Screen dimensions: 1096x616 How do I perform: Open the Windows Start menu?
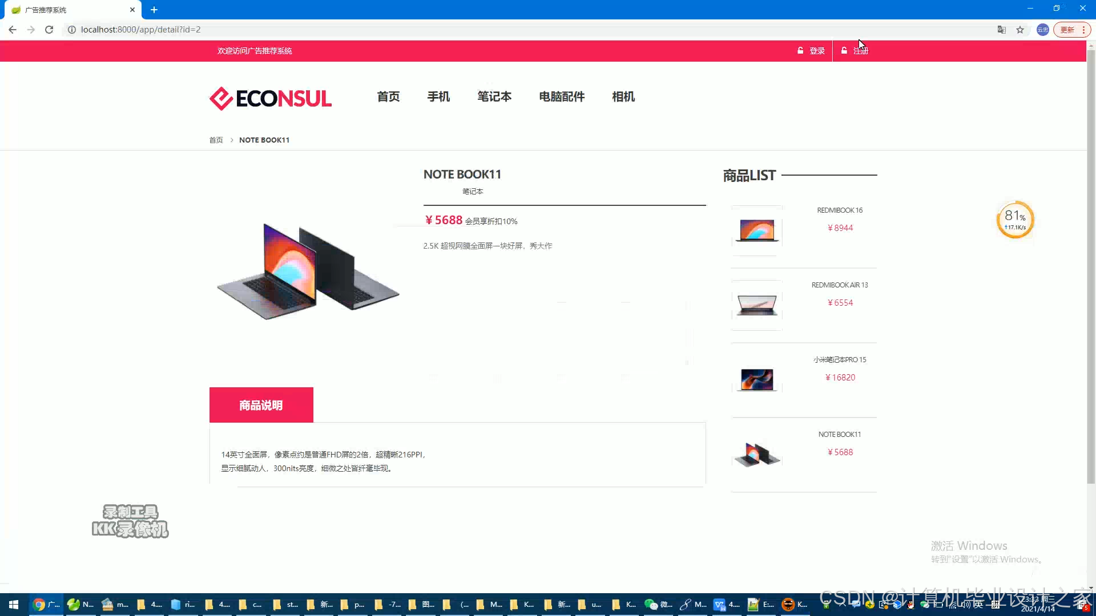tap(14, 605)
